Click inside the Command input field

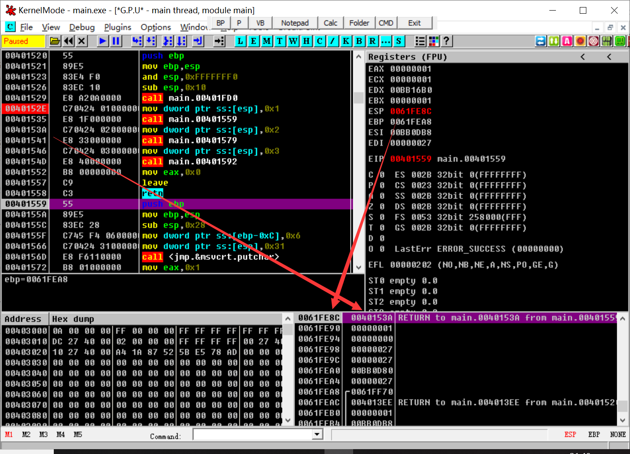(x=253, y=435)
